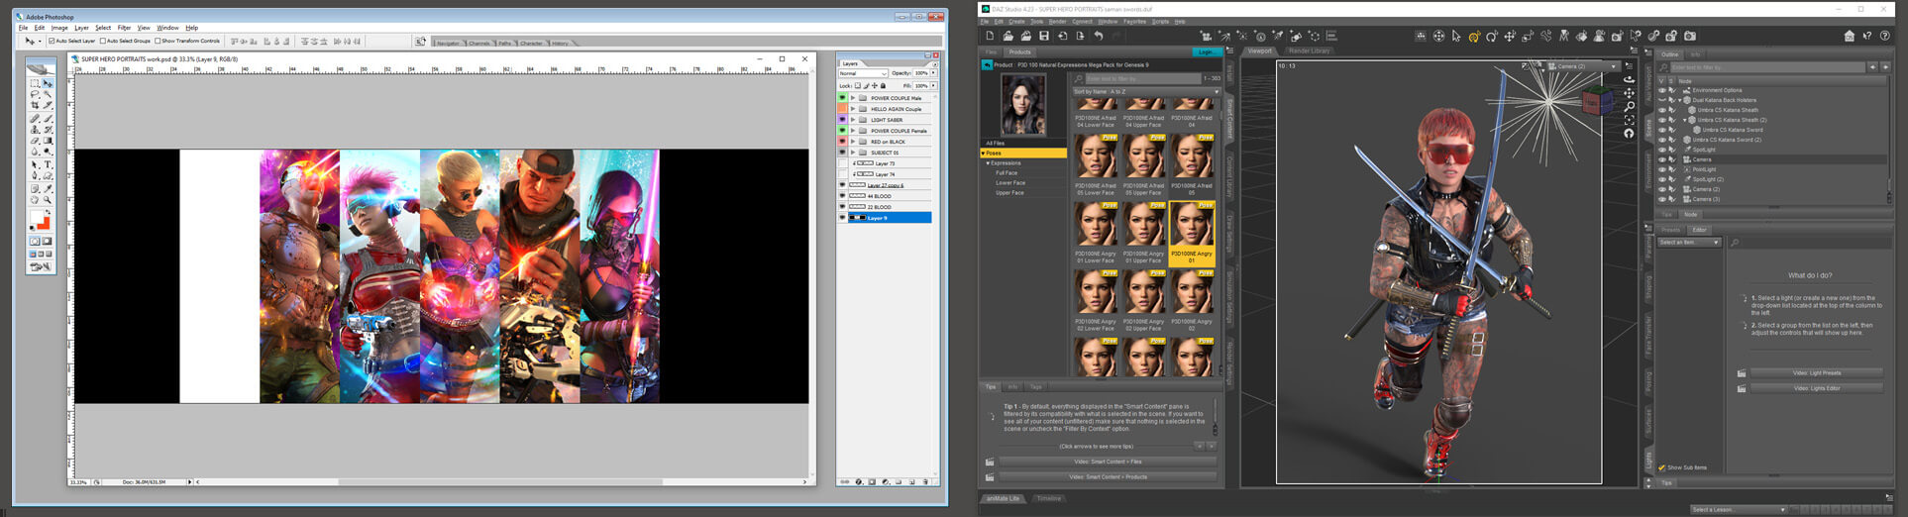
Task: Expand the LIGHT SABER layer group
Action: pos(853,120)
